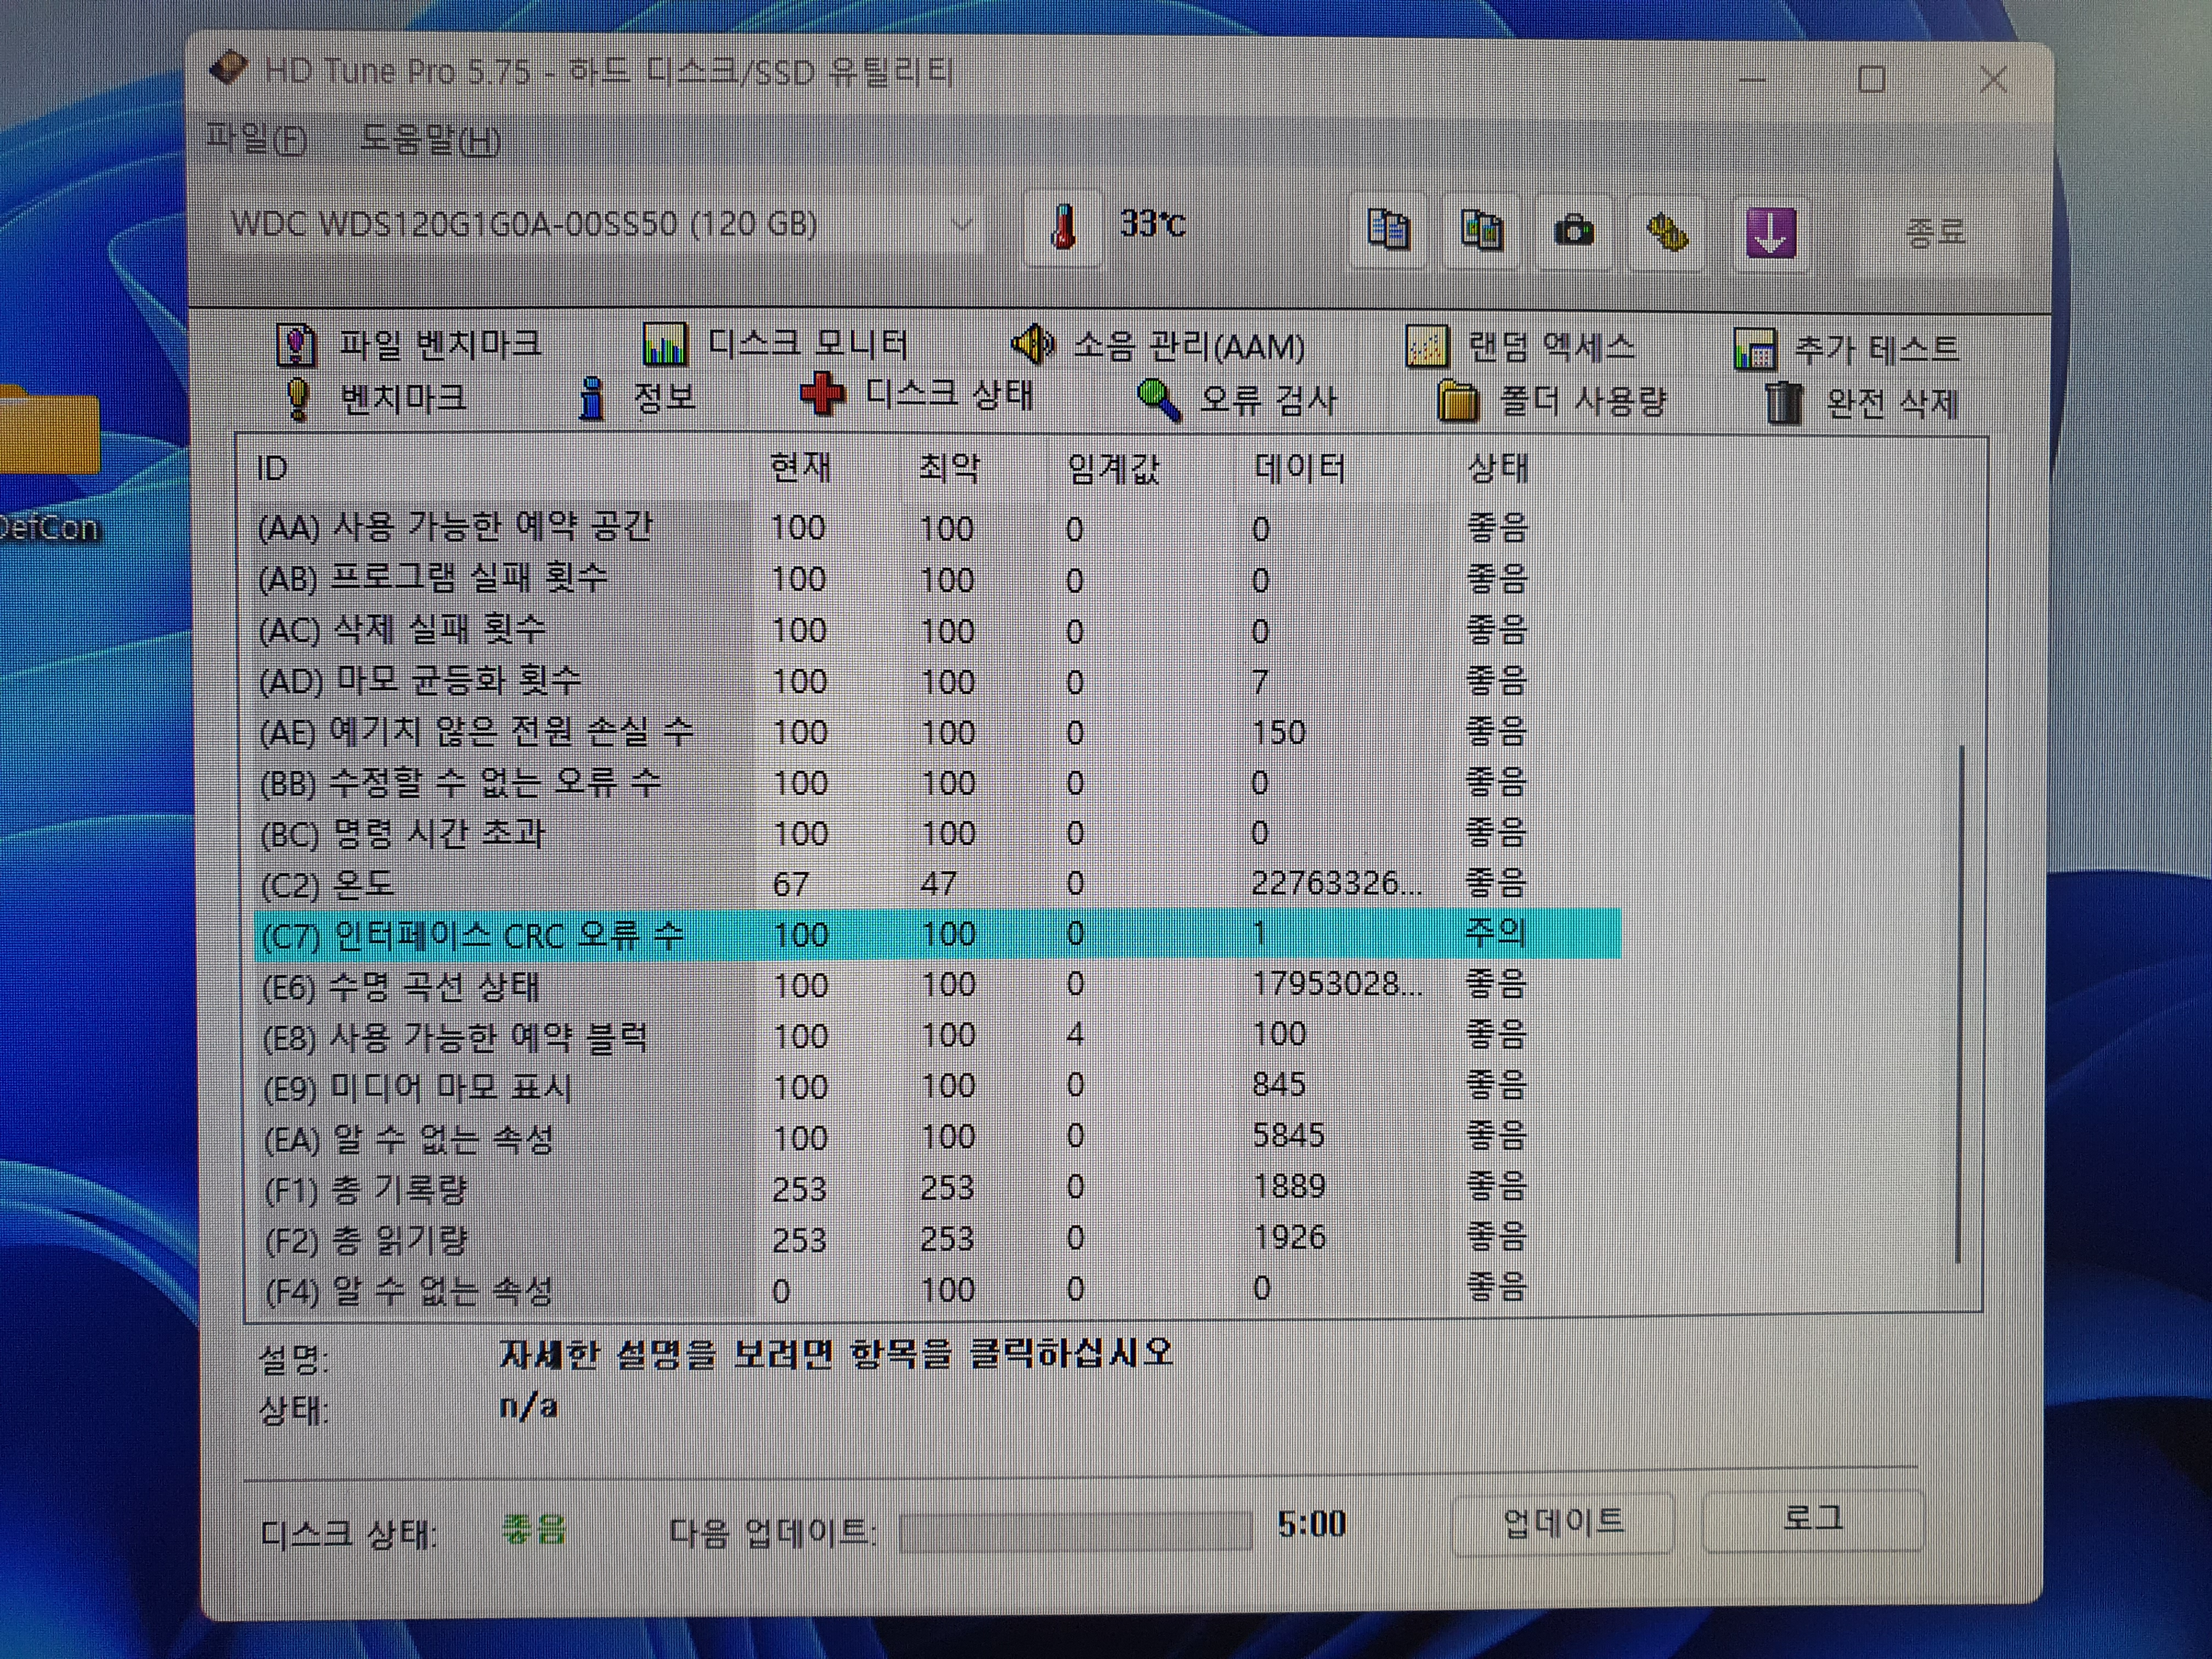Select the (BB) 수정할 수 없는 오류 수 row
The height and width of the screenshot is (1659, 2212).
coord(936,782)
